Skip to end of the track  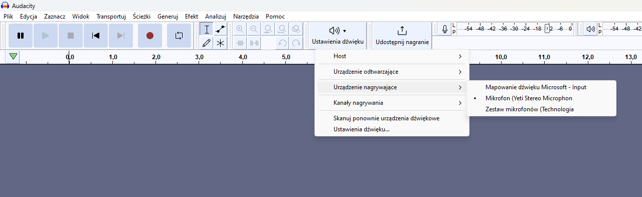(x=121, y=36)
